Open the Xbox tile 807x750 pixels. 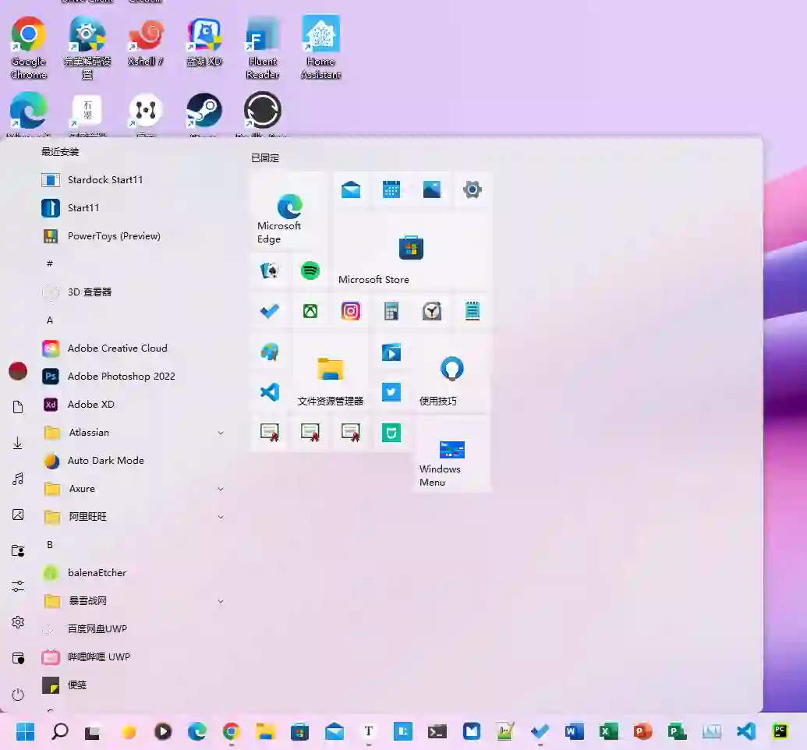[310, 311]
